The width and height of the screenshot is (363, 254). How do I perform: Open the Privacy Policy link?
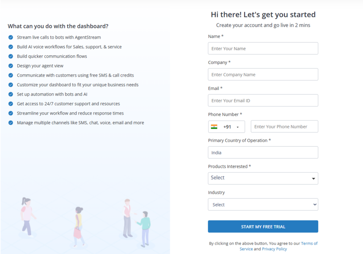(274, 249)
